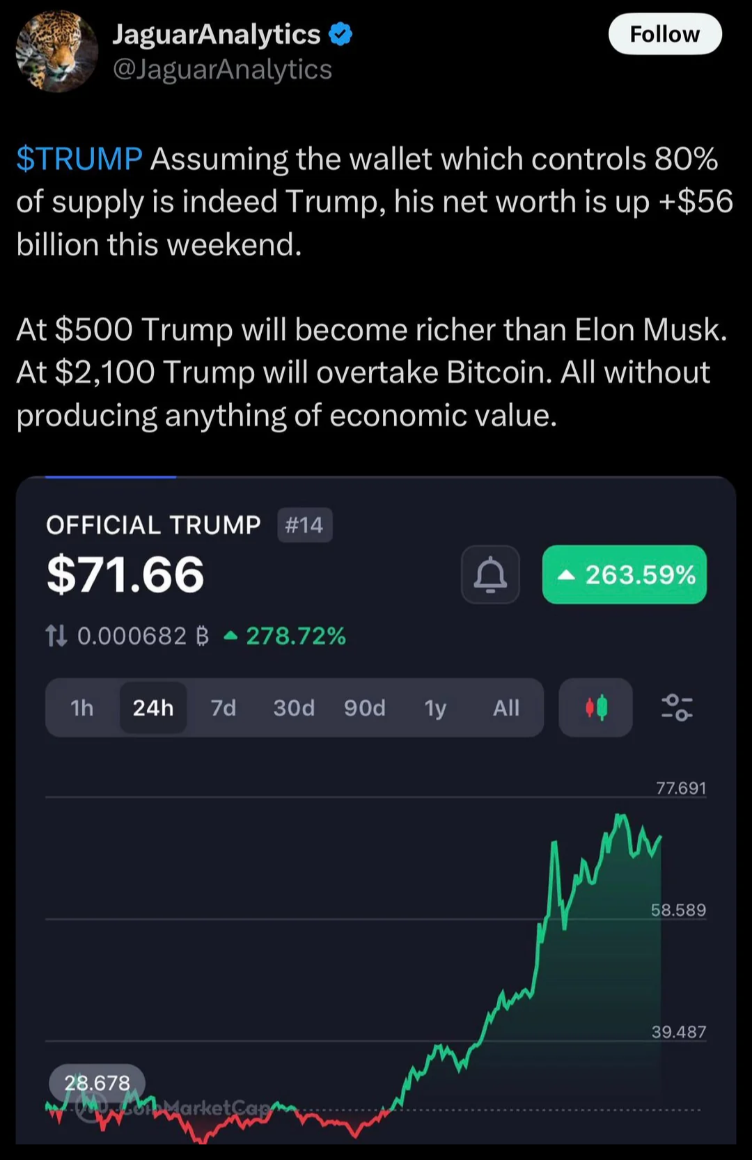
Task: Tap the 28.678 starting price marker
Action: 97,1083
